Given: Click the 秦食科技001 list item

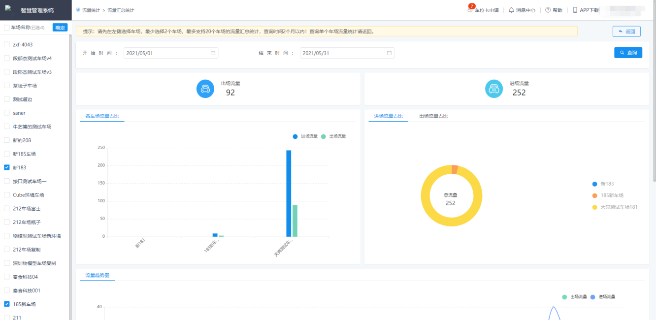Looking at the screenshot, I should [27, 290].
